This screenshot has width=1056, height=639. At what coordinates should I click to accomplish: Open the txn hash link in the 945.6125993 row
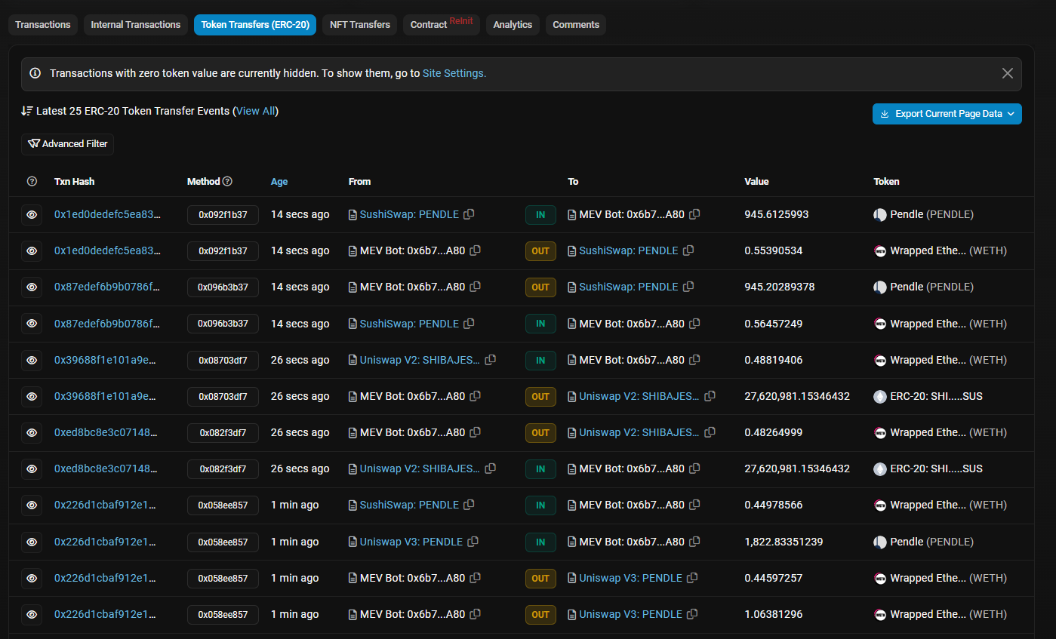[x=108, y=214]
